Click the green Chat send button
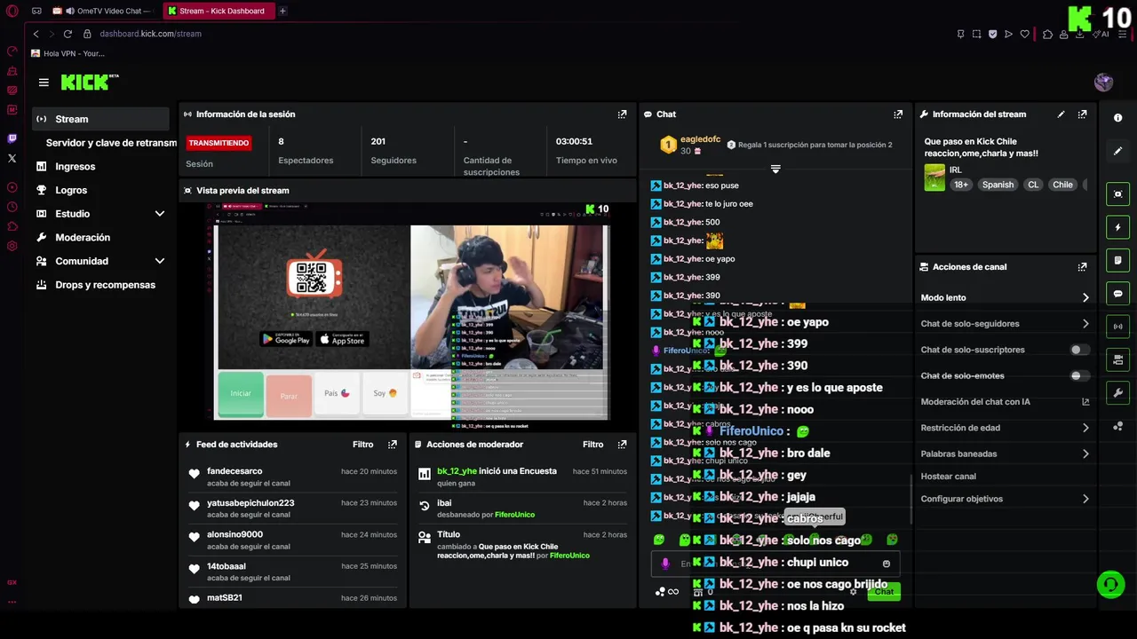 pyautogui.click(x=884, y=591)
